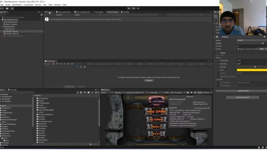Switch to the Animator tab
267x150 pixels.
[x=99, y=12]
